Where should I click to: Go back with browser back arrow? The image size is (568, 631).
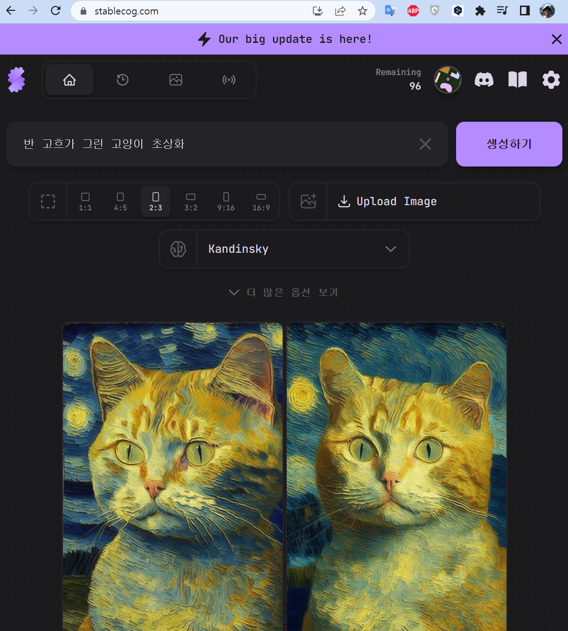(x=11, y=11)
